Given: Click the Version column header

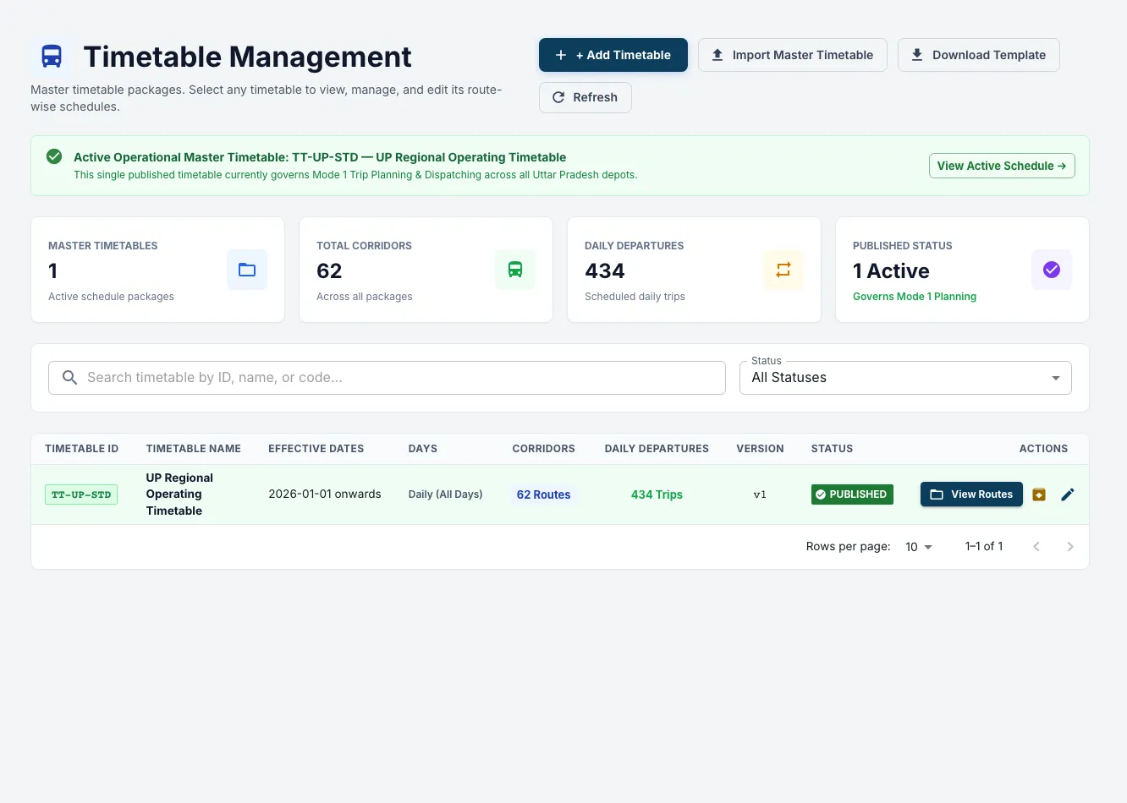Looking at the screenshot, I should [760, 449].
